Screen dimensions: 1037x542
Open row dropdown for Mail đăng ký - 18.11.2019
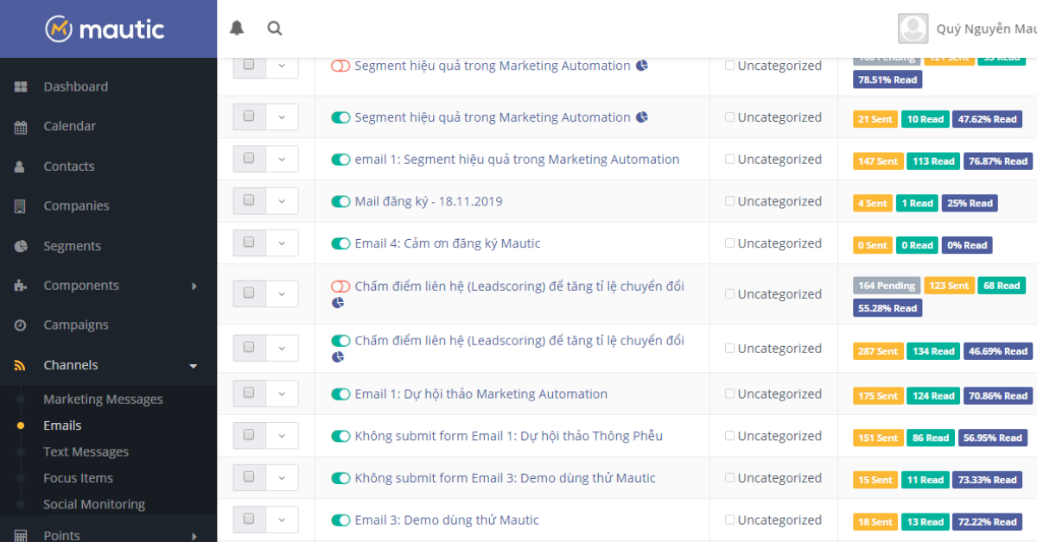pos(282,201)
